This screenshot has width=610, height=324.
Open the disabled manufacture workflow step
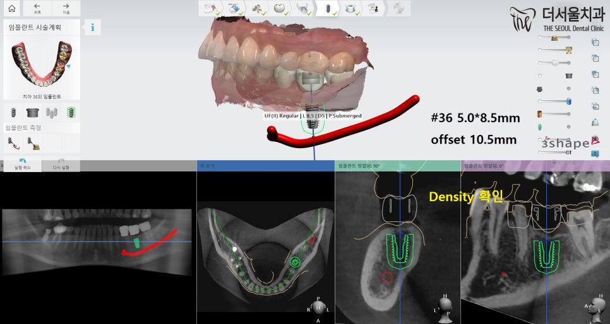point(398,8)
